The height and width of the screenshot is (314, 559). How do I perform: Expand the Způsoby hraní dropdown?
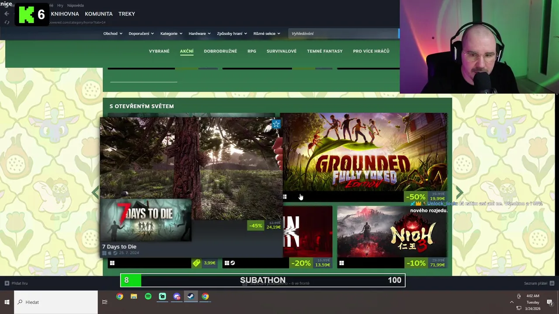232,34
